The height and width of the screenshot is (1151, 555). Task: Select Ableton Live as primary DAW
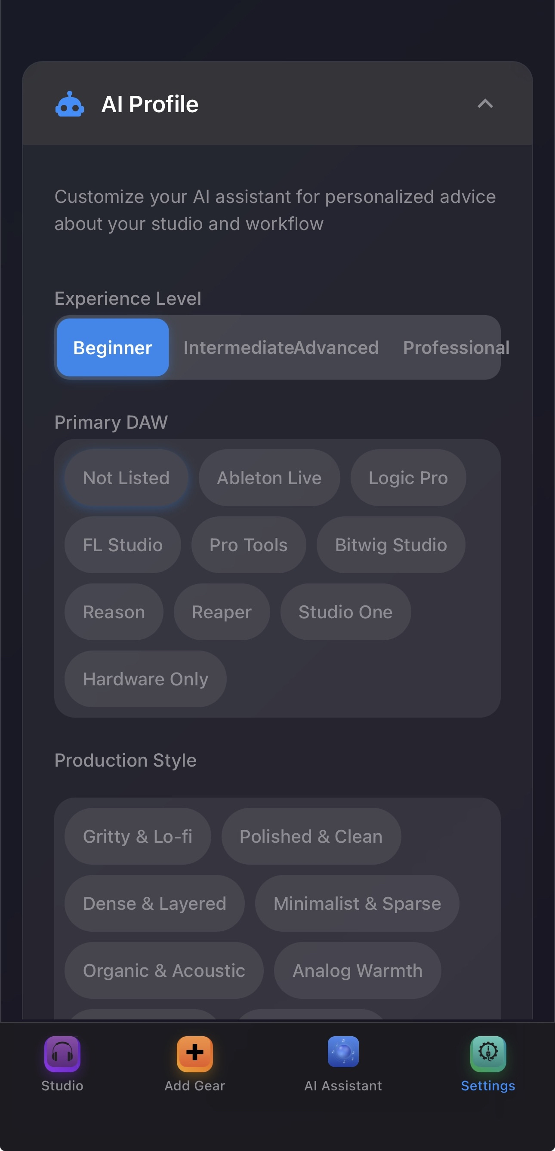click(x=269, y=477)
